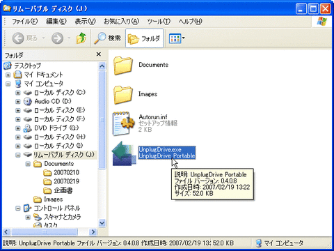Open the お気に入り(A) menu
334x251 pixels.
pyautogui.click(x=121, y=22)
